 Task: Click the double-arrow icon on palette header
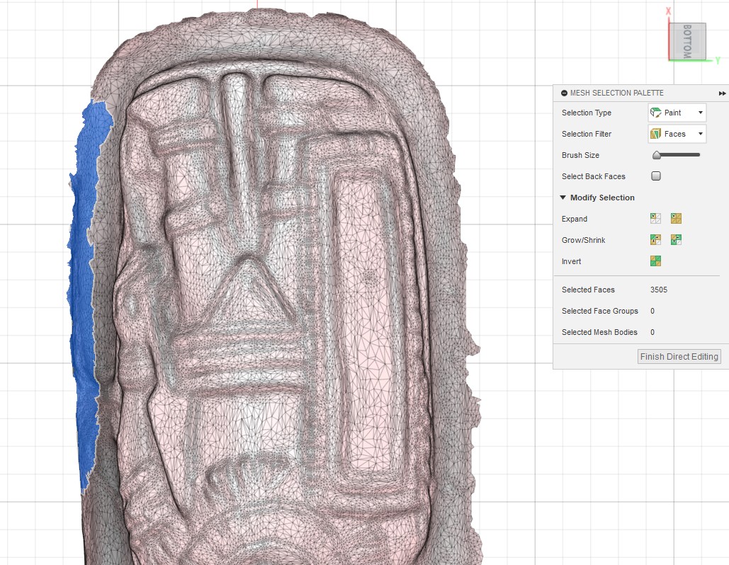pos(722,93)
